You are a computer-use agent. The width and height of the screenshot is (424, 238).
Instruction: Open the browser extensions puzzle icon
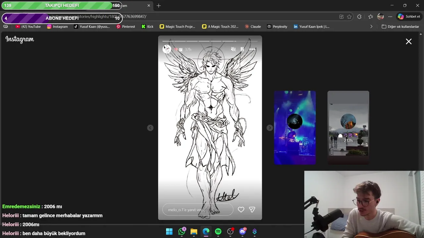359,17
